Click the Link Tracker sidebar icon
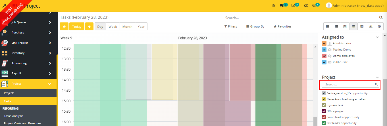Screen dimensions: 387x126 coord(5,43)
